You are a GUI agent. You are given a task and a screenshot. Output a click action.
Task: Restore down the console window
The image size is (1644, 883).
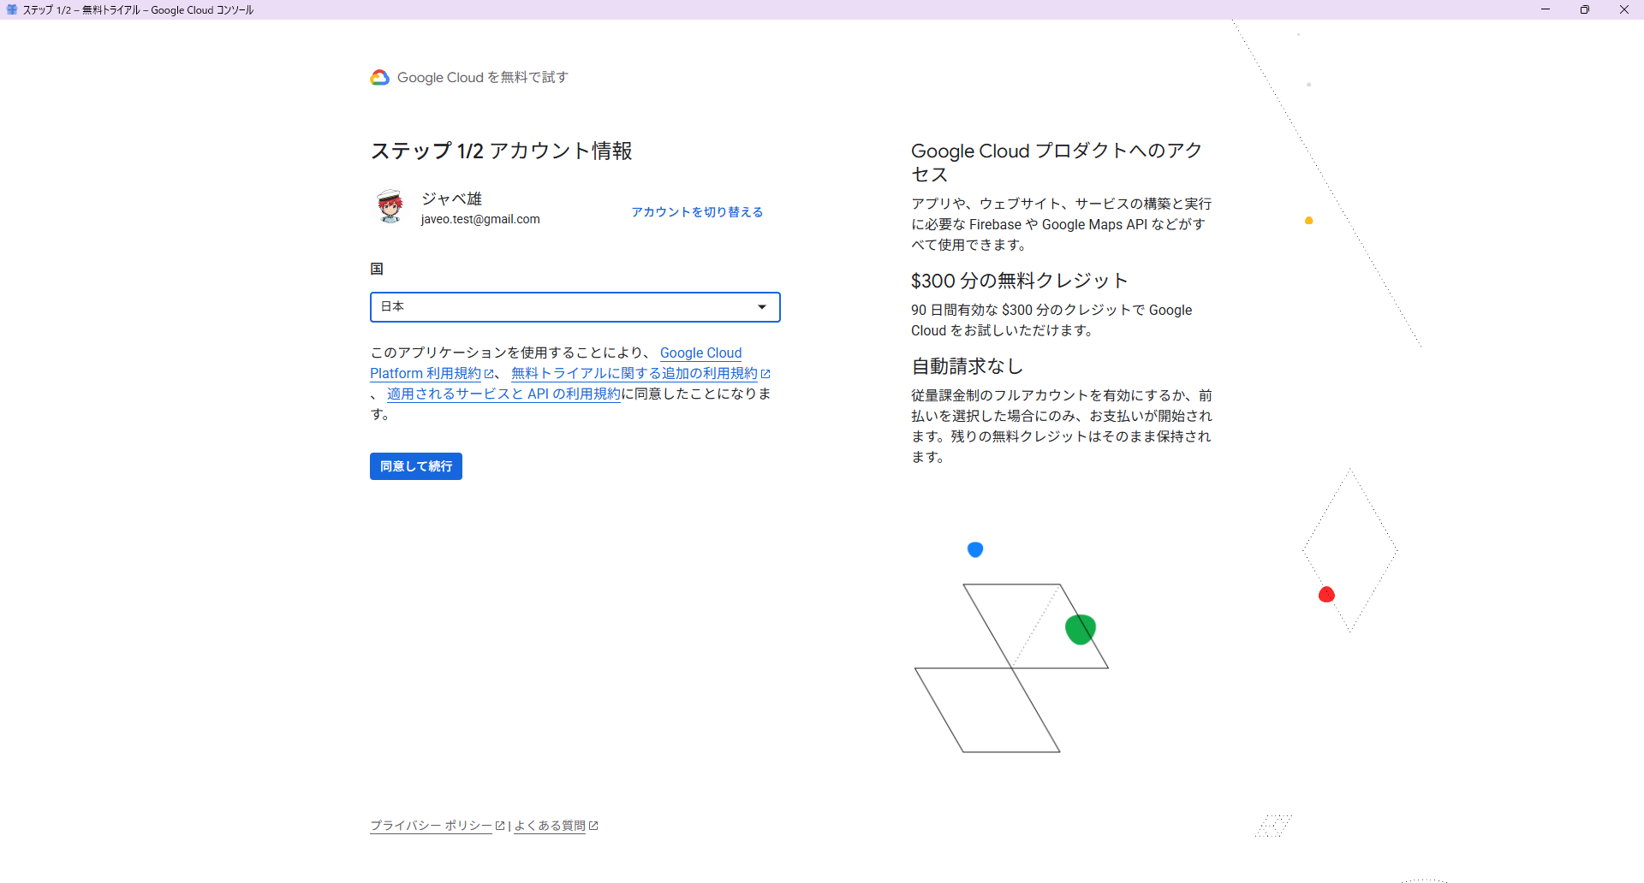click(1585, 9)
